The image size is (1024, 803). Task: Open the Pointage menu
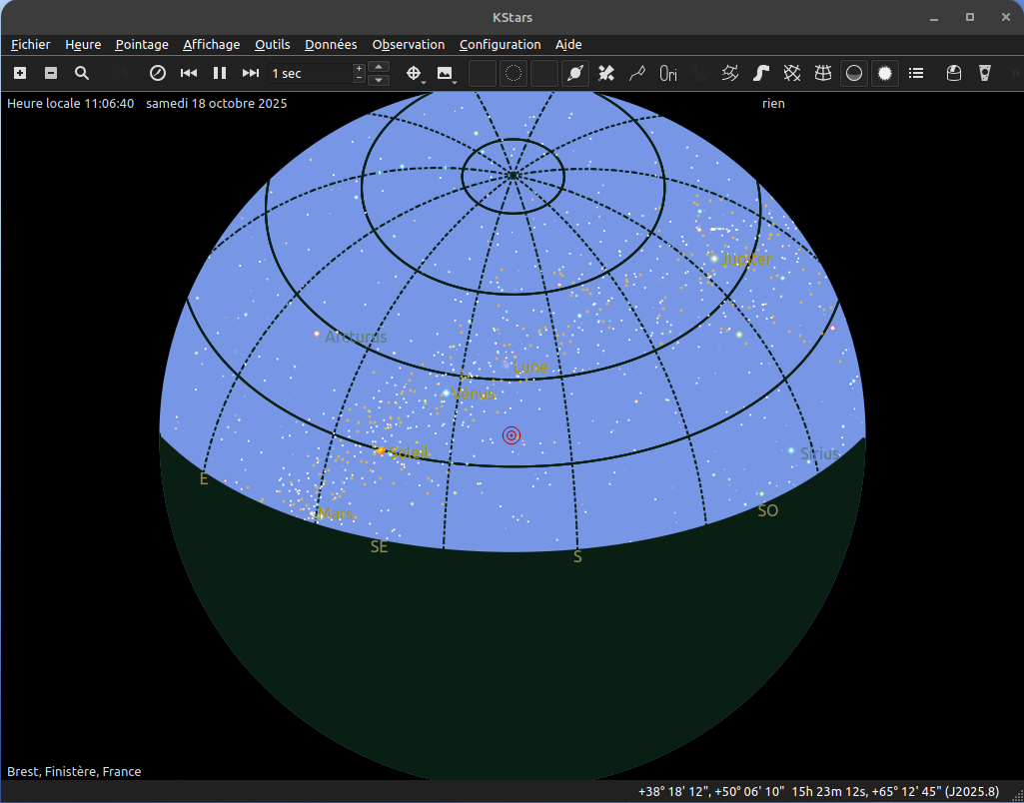[142, 44]
